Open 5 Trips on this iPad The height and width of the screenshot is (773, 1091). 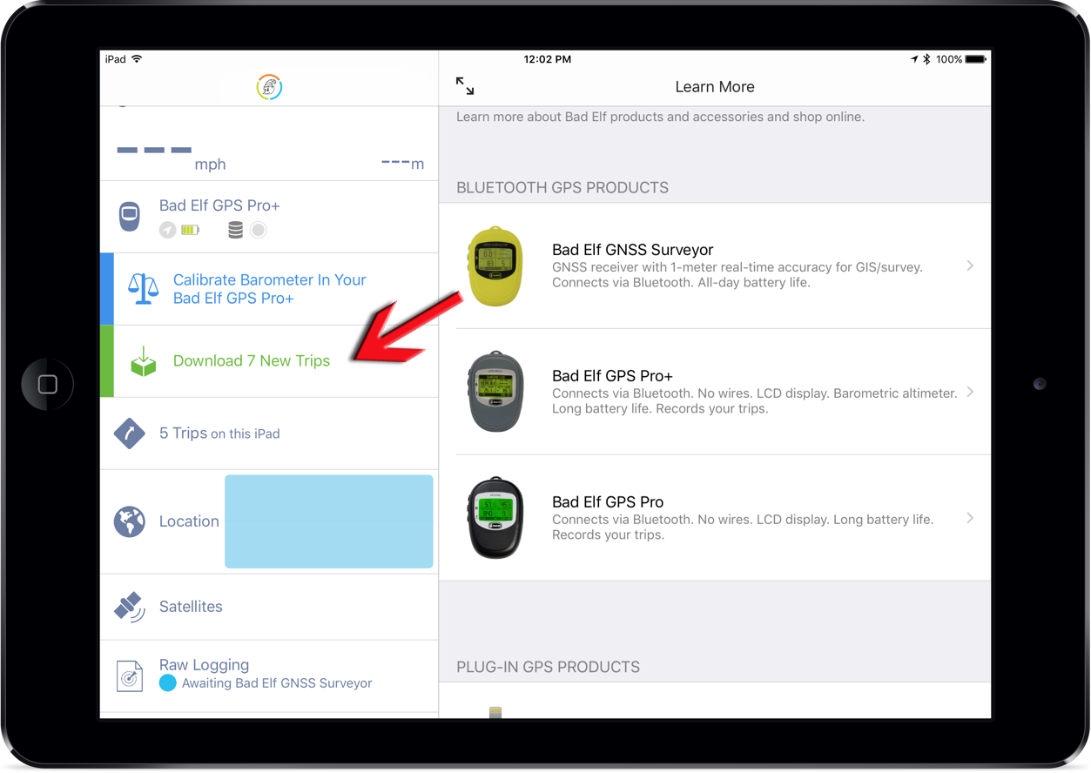(270, 434)
